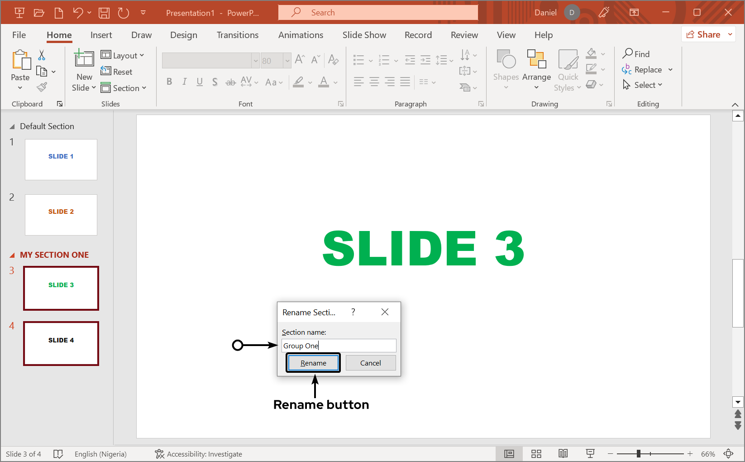This screenshot has width=745, height=462.
Task: Click Fit slide to window icon
Action: [x=728, y=454]
